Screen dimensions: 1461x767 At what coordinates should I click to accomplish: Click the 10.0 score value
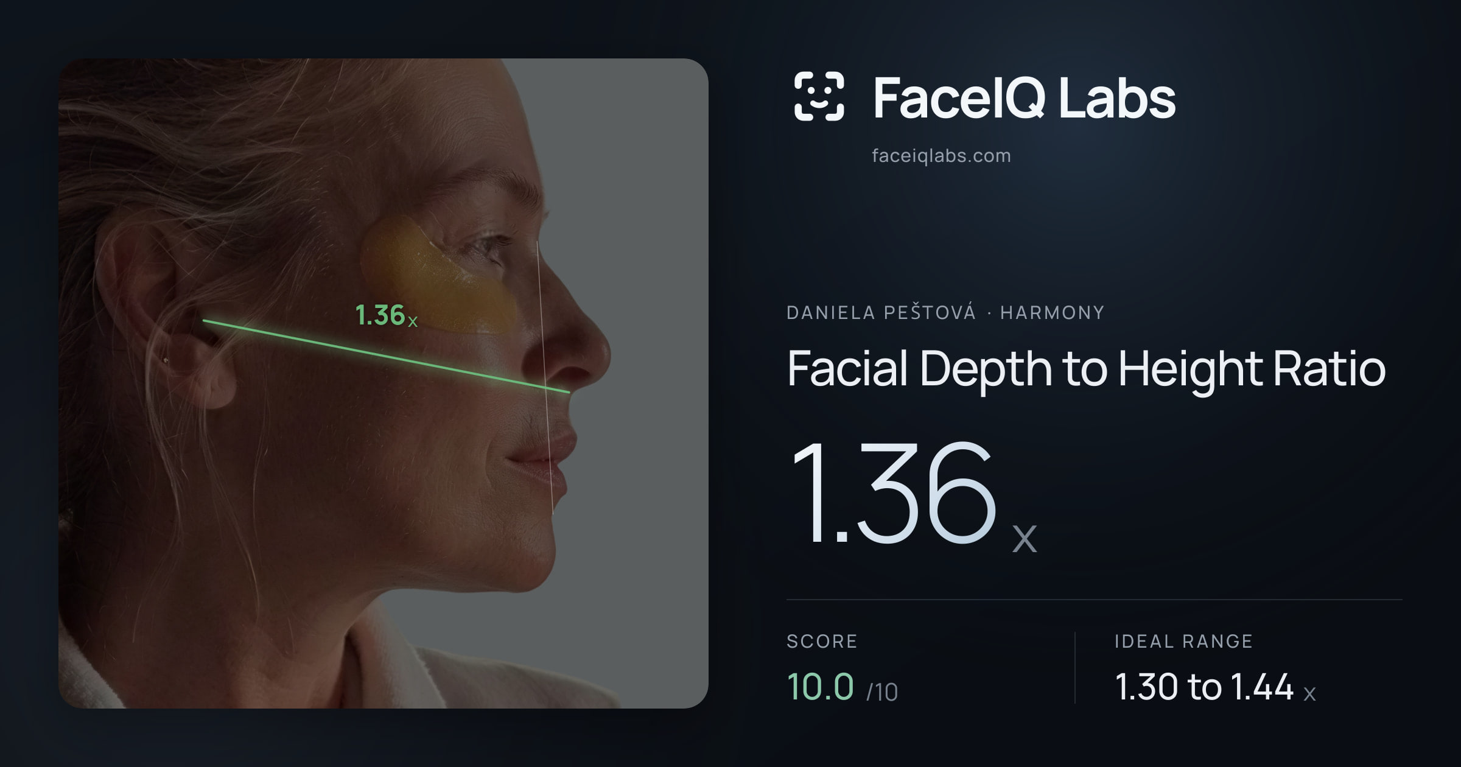coord(820,687)
